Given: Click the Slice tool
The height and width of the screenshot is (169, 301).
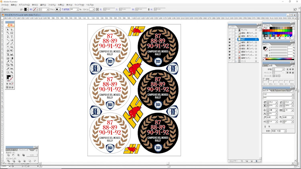Looking at the screenshot, I should click(x=8, y=69).
